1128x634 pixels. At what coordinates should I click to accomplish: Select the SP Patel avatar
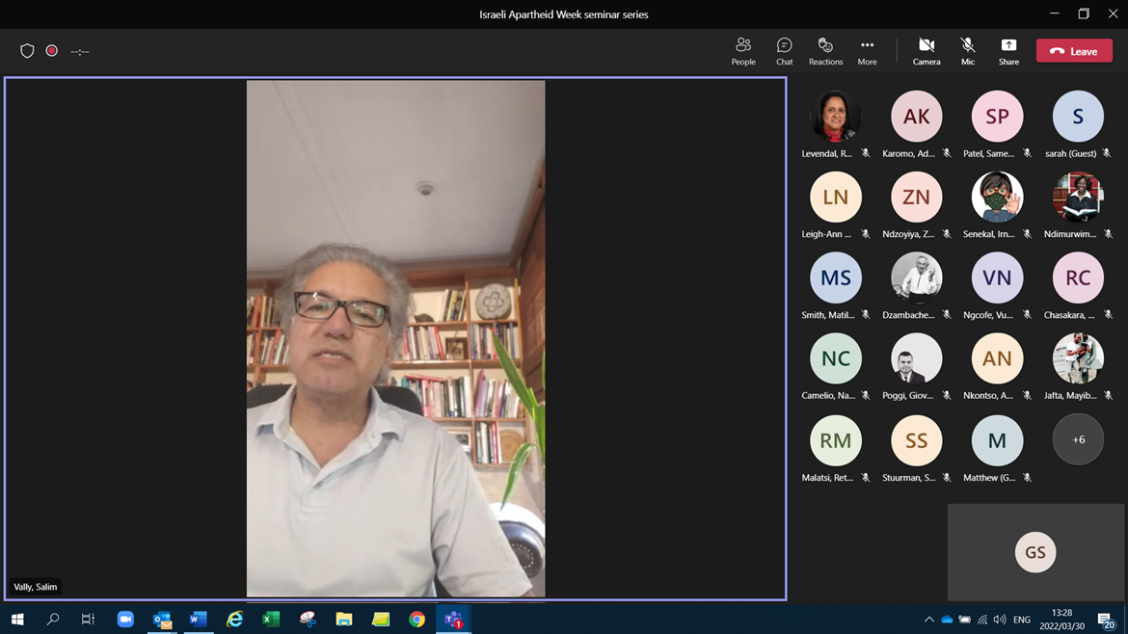point(997,116)
